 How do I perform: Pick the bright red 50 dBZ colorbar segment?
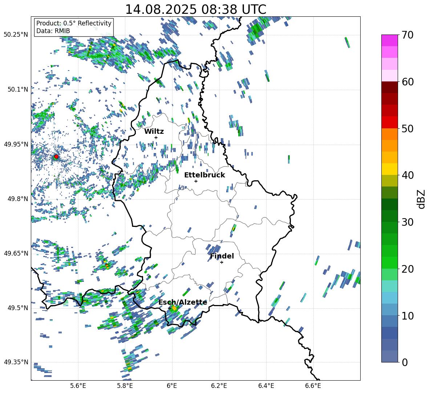pos(389,123)
